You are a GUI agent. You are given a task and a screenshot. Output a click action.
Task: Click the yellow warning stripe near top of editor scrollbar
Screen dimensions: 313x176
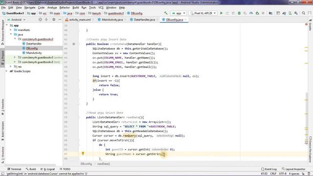[307, 47]
